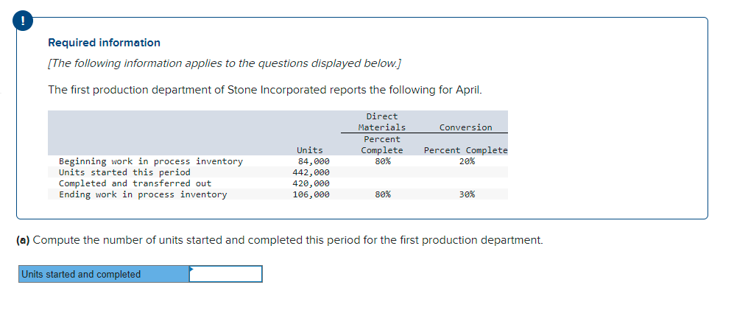This screenshot has width=748, height=310.
Task: Select the 'Completed and transferred out' row label
Action: click(135, 183)
